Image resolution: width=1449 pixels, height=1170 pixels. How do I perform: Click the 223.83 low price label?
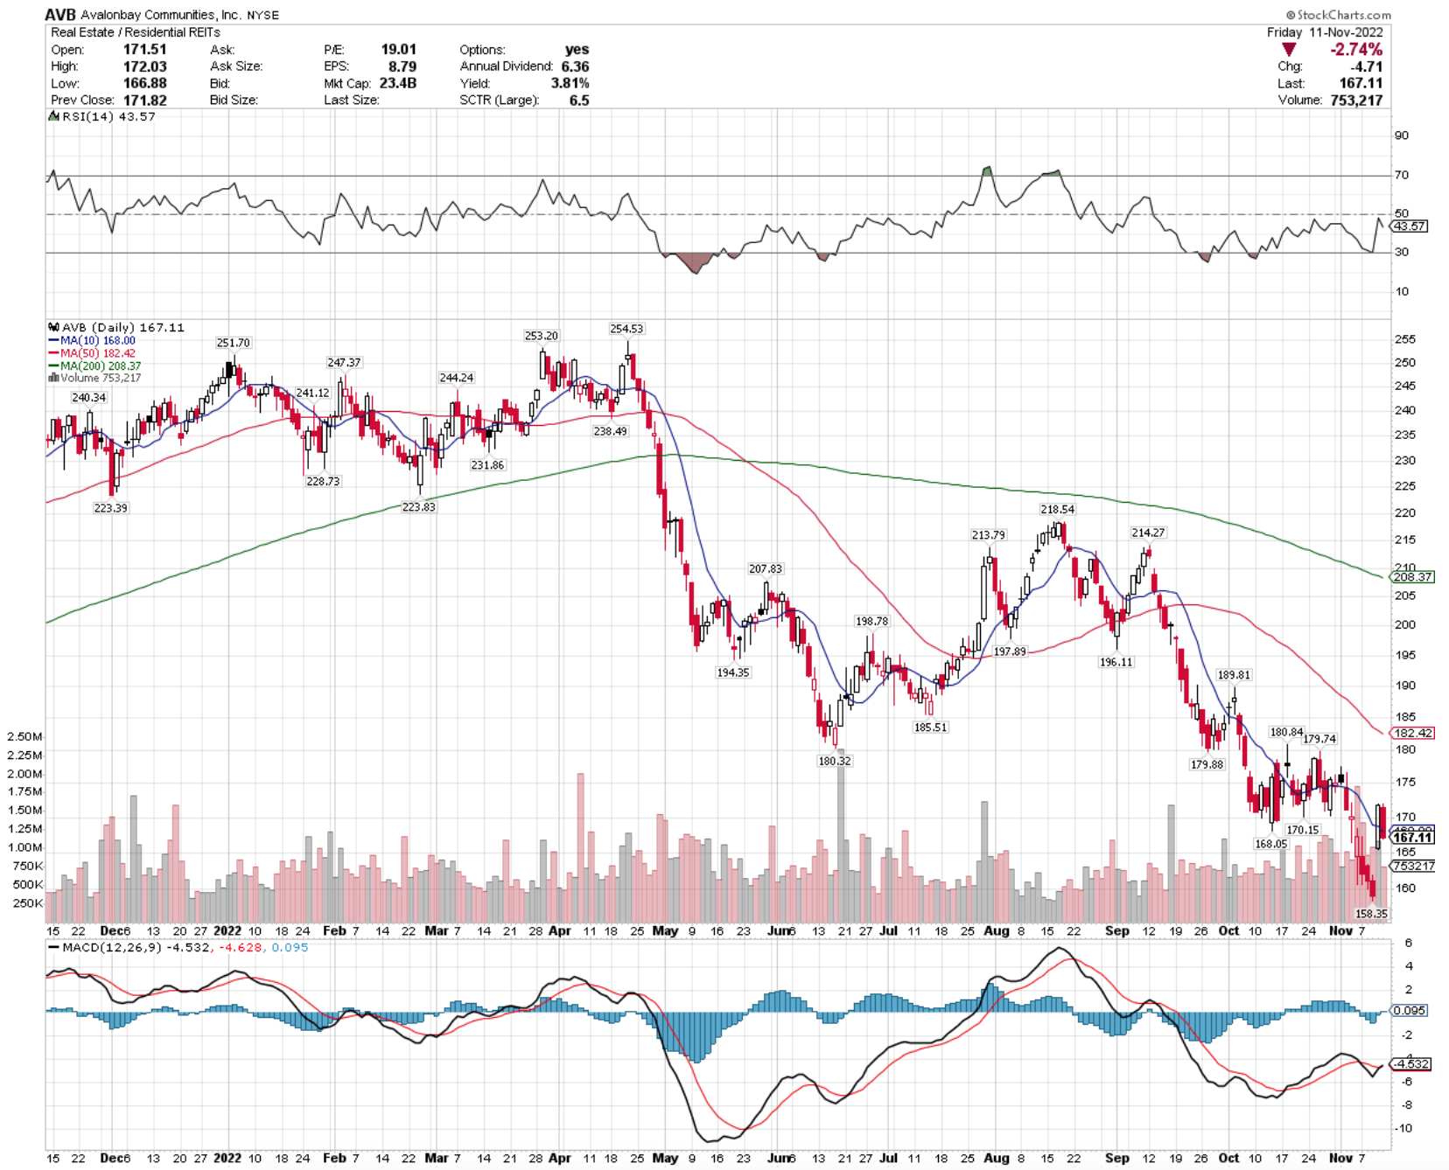click(418, 507)
